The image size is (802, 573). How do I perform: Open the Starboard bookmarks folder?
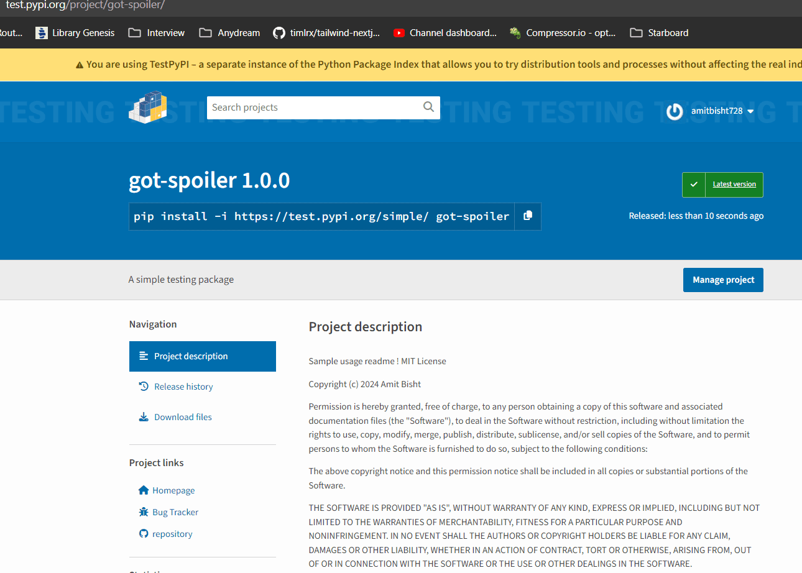pos(659,33)
